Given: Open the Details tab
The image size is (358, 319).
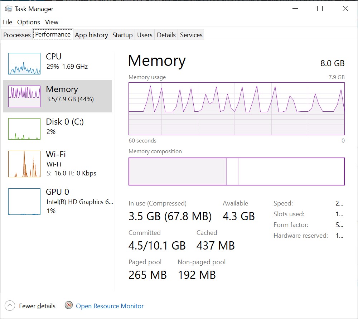Looking at the screenshot, I should (166, 35).
